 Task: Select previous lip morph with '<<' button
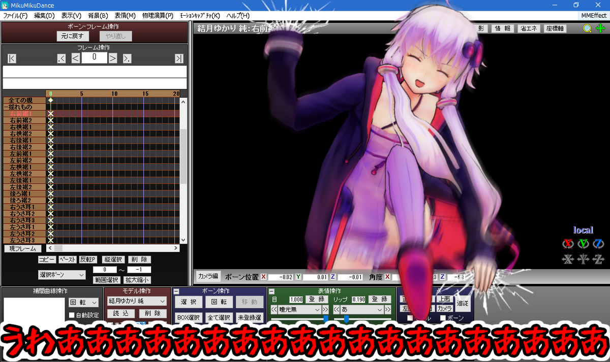point(336,309)
